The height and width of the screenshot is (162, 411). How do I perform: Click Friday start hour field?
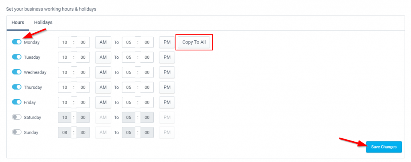(65, 102)
